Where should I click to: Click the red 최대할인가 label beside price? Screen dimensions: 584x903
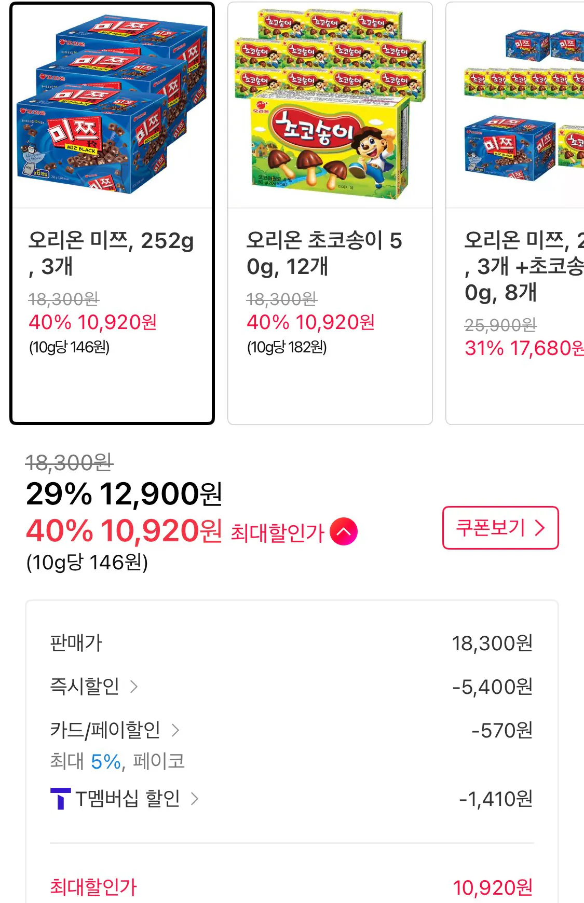[x=277, y=532]
